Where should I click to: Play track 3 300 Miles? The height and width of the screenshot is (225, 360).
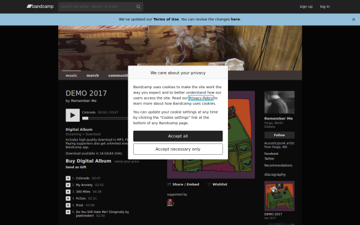68,192
